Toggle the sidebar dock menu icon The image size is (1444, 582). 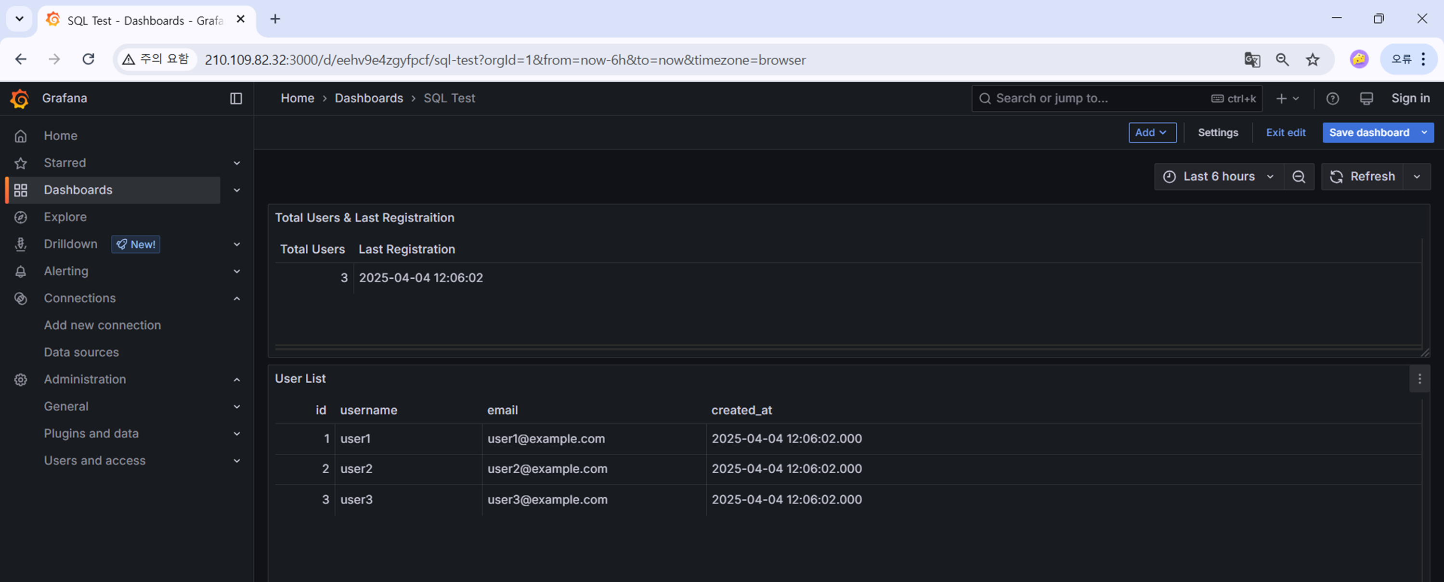click(236, 99)
